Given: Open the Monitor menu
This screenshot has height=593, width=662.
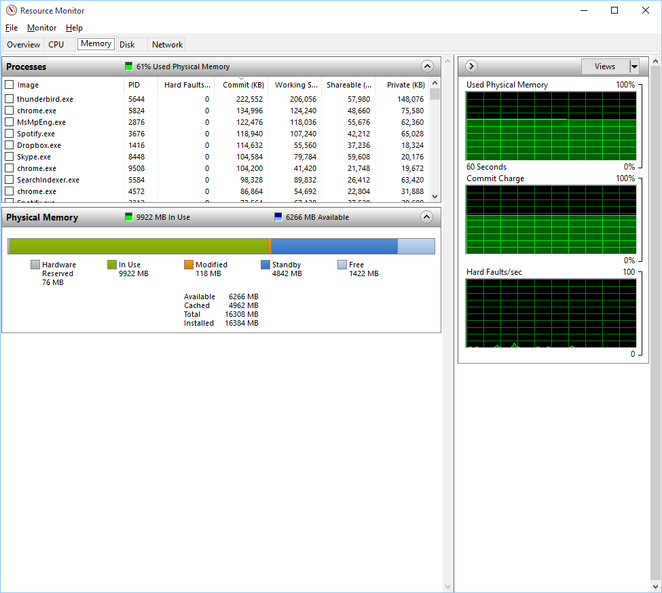Looking at the screenshot, I should point(42,28).
